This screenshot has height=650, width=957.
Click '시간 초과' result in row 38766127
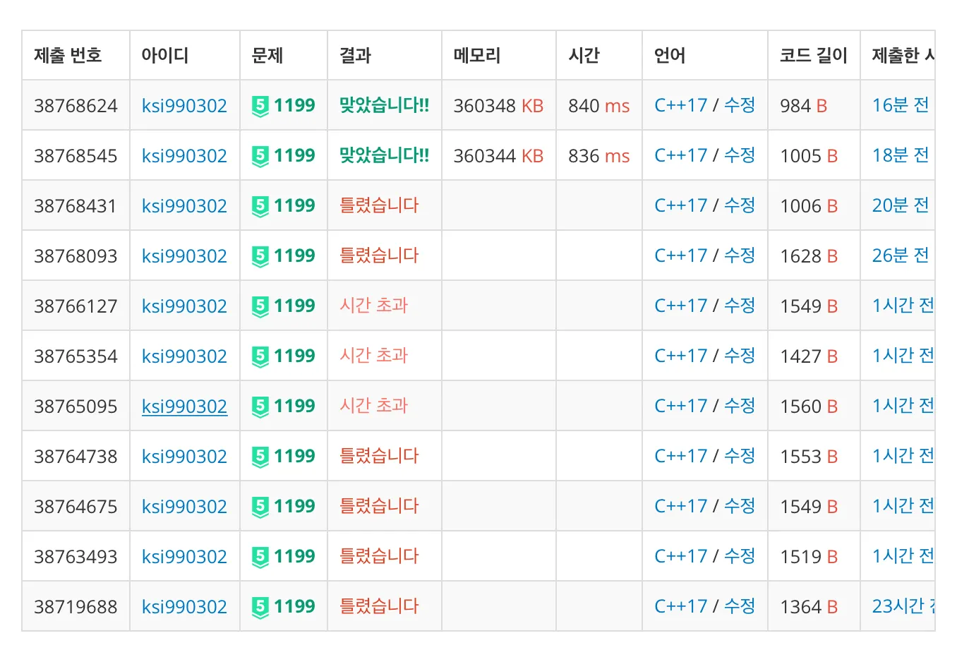click(x=374, y=306)
